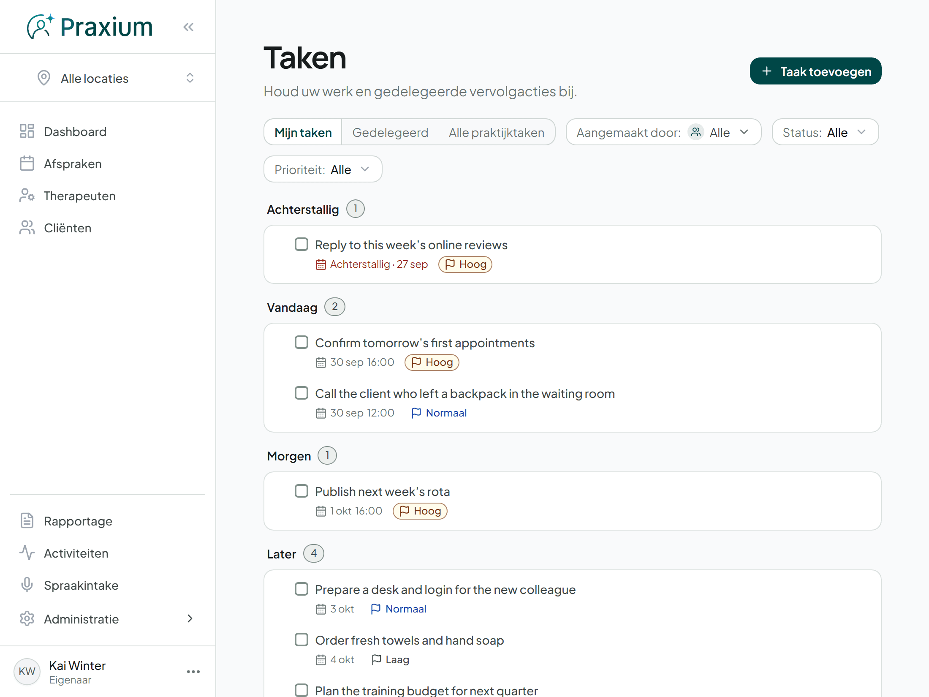Click the Therapeuten person-gear icon

(27, 196)
